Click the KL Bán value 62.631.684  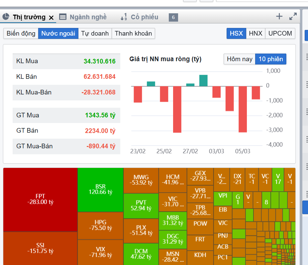[x=99, y=77]
